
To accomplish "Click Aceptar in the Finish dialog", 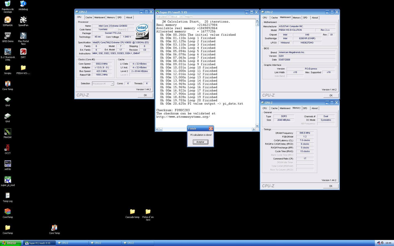I will 200,142.
